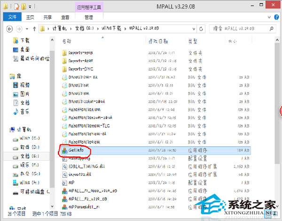The height and width of the screenshot is (221, 282).
Task: Click the inpout32.dll file icon
Action: click(64, 174)
